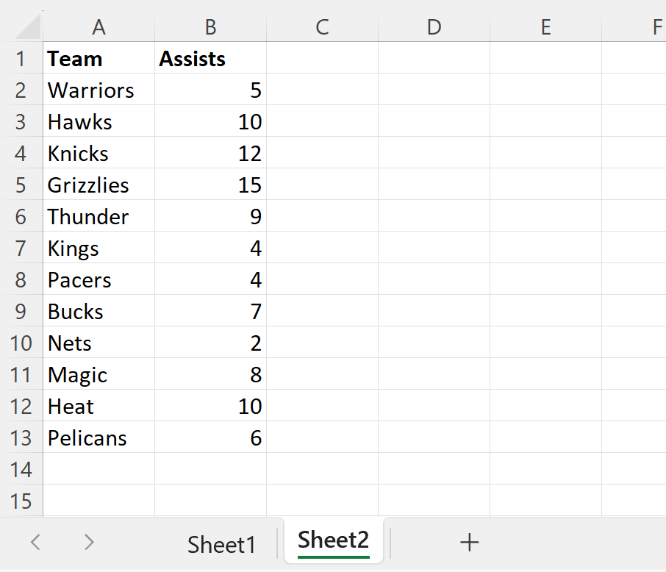Click the empty cell in row 14 column A
The width and height of the screenshot is (666, 572).
[99, 469]
